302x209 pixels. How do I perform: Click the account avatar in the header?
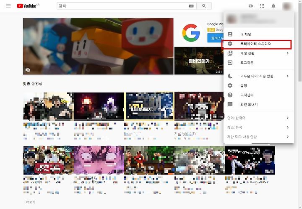point(286,6)
